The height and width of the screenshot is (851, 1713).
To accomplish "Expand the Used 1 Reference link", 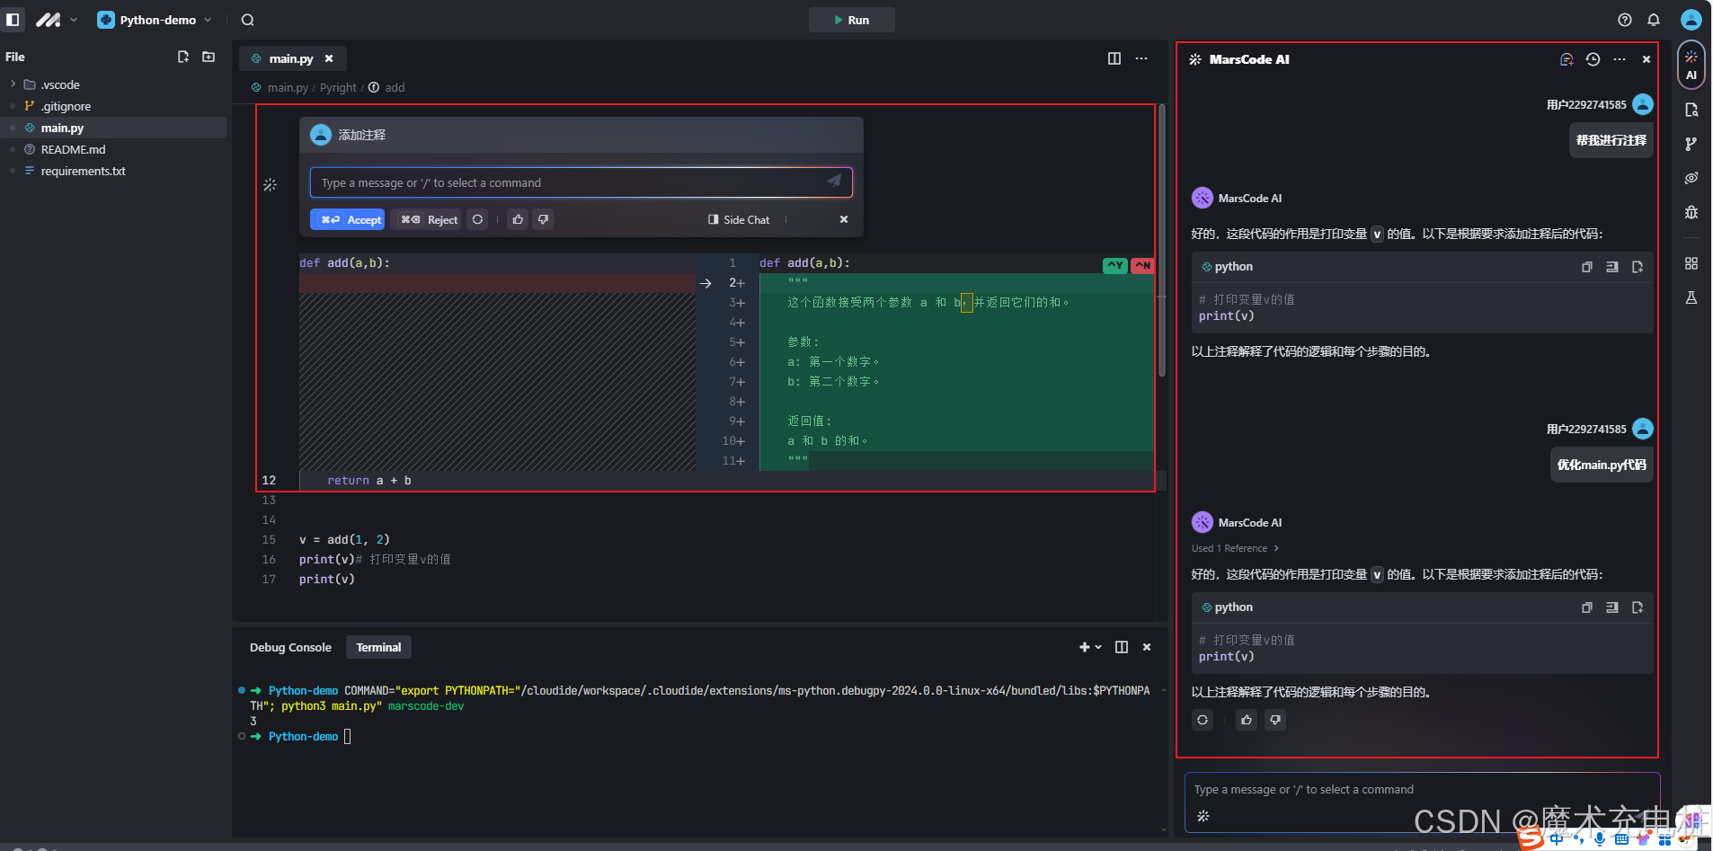I will pyautogui.click(x=1235, y=548).
